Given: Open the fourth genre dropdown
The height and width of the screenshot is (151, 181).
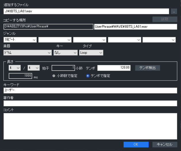Looking at the screenshot, I should 125,40.
